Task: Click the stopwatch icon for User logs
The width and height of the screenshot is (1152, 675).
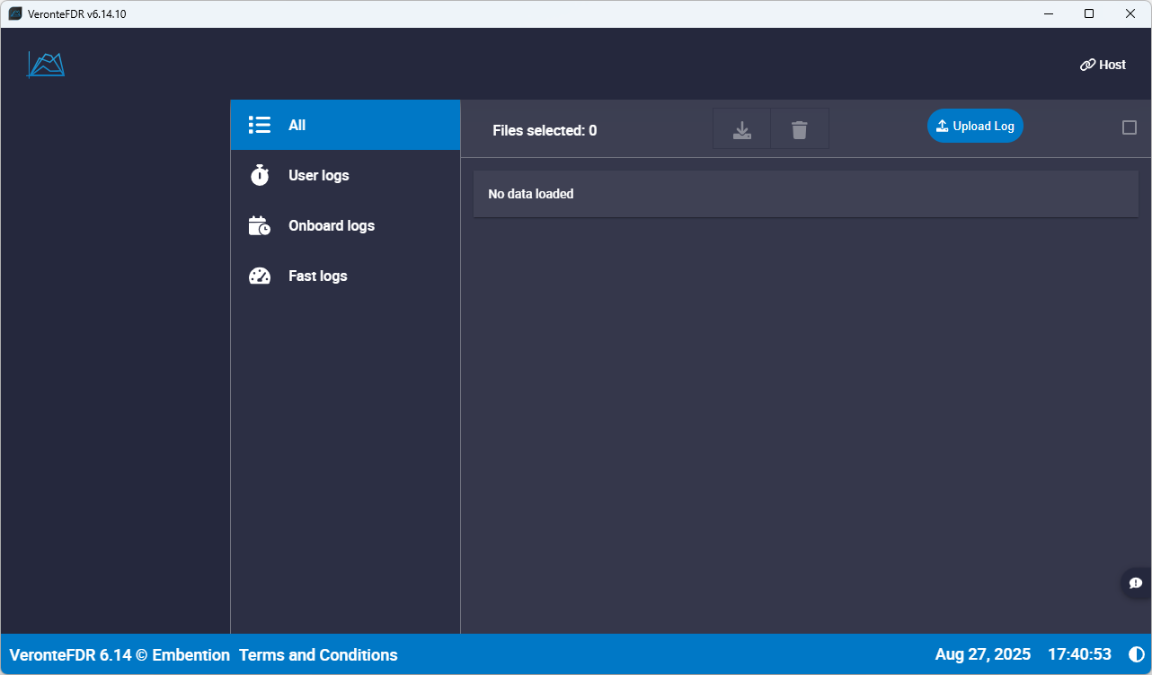Action: [260, 175]
